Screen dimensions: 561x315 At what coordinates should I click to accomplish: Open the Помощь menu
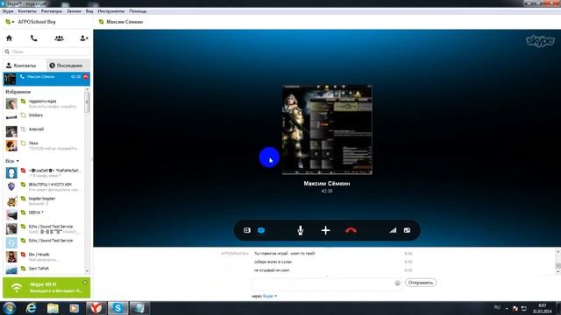coord(138,11)
